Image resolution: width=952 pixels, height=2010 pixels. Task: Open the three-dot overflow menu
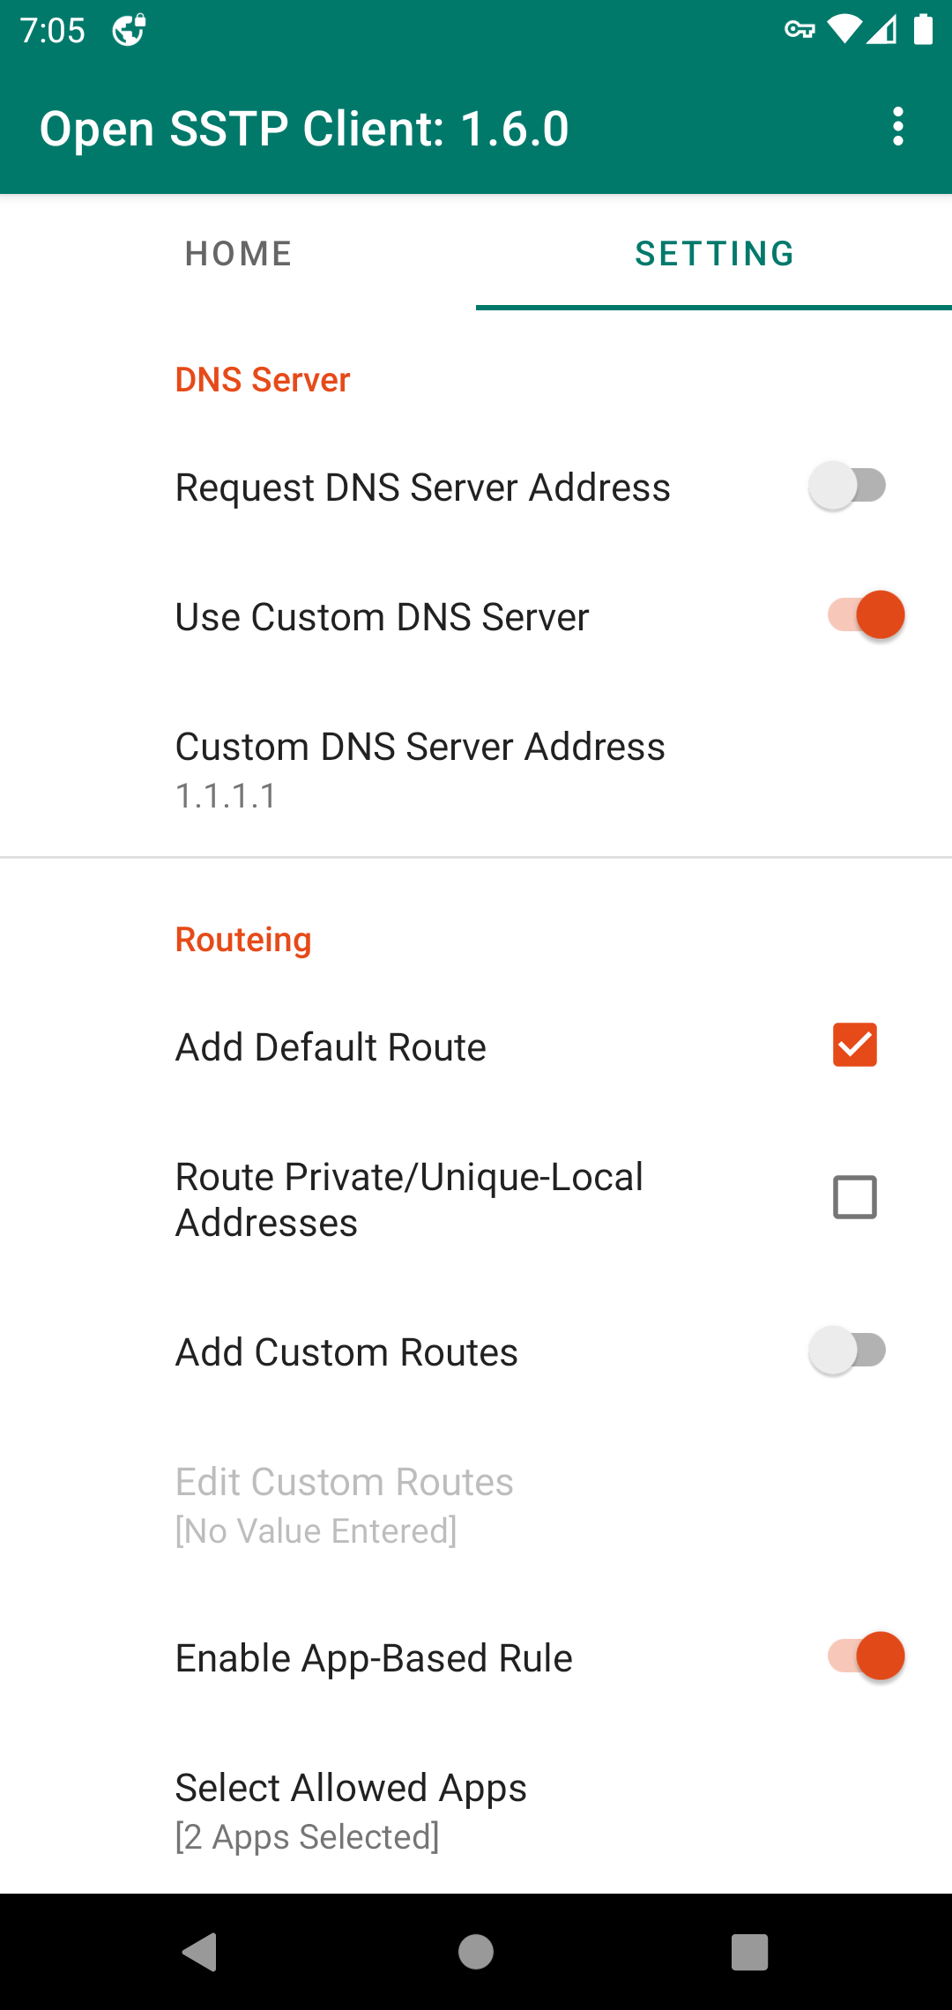[897, 127]
